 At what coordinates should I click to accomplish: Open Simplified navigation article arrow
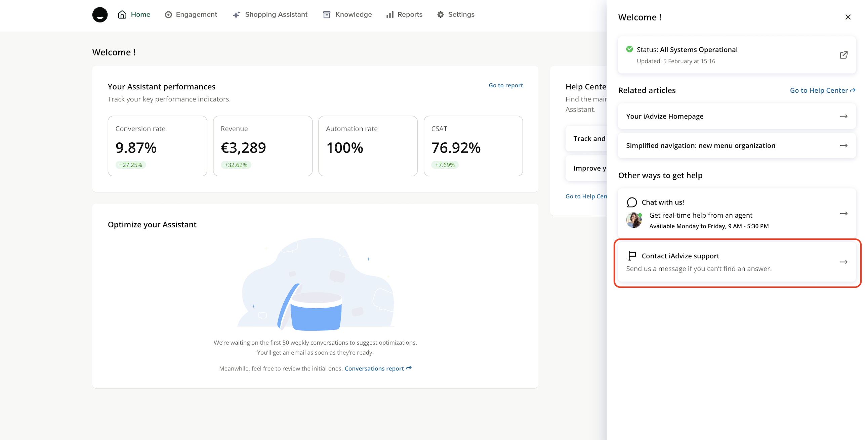click(843, 145)
